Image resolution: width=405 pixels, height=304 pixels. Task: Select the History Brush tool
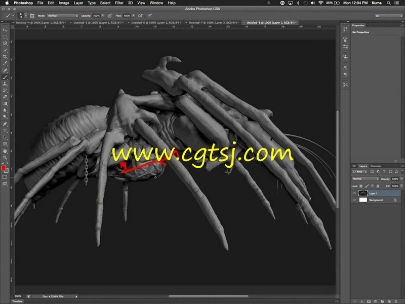click(x=5, y=90)
